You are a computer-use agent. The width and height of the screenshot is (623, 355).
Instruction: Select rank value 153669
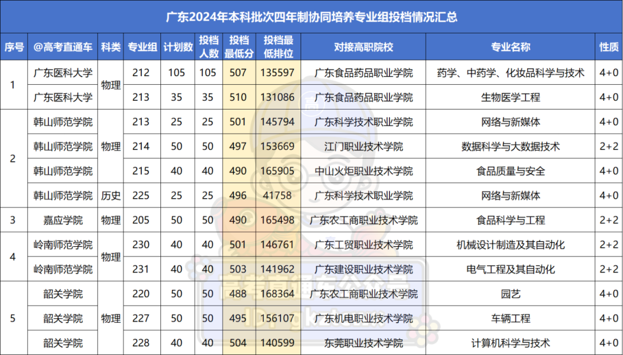[x=277, y=146]
